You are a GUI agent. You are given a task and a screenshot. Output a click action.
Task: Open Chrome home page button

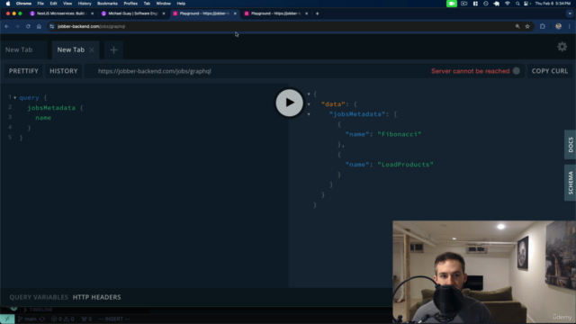coord(39,26)
